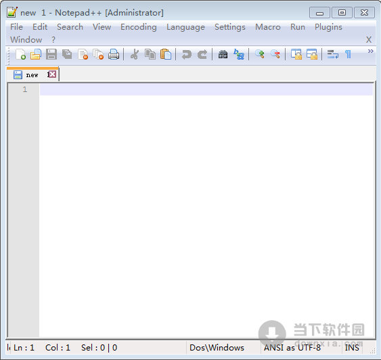This screenshot has width=381, height=360.
Task: Click the line number 1 in the margin
Action: pos(25,89)
